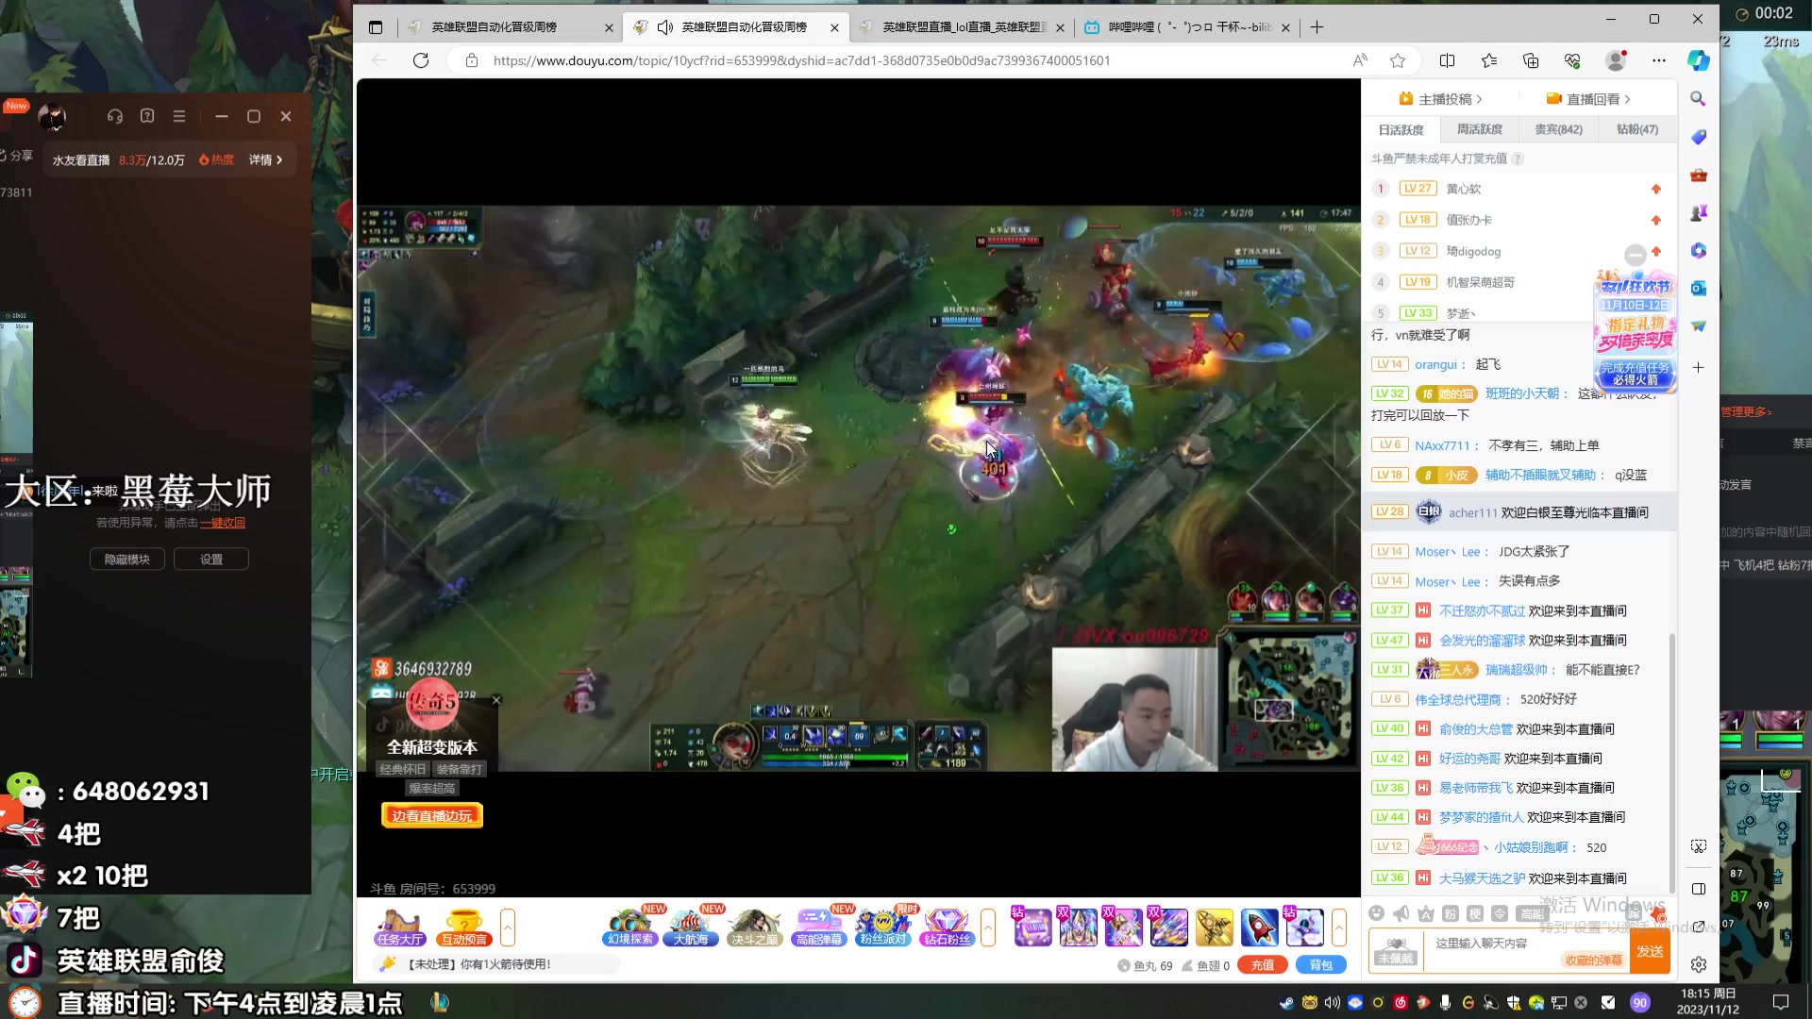Open the Edge tab actions menu button
1812x1019 pixels.
pyautogui.click(x=376, y=27)
